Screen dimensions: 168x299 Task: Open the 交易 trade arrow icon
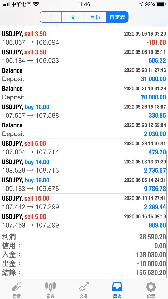84,287
